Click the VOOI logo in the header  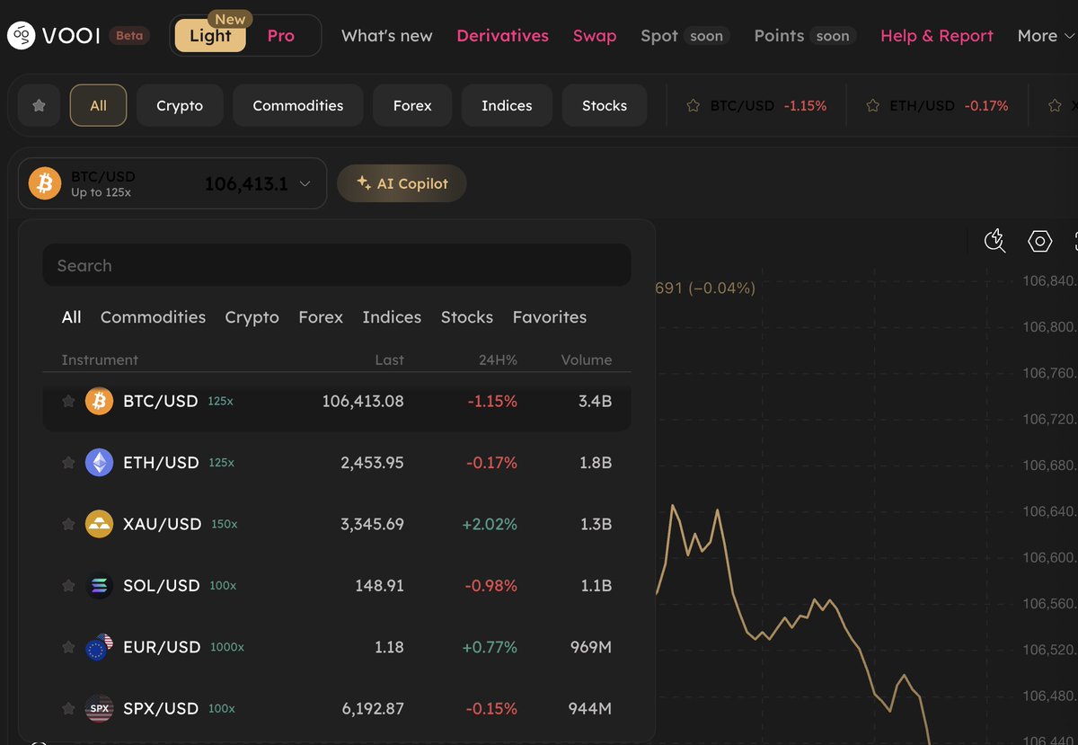54,36
